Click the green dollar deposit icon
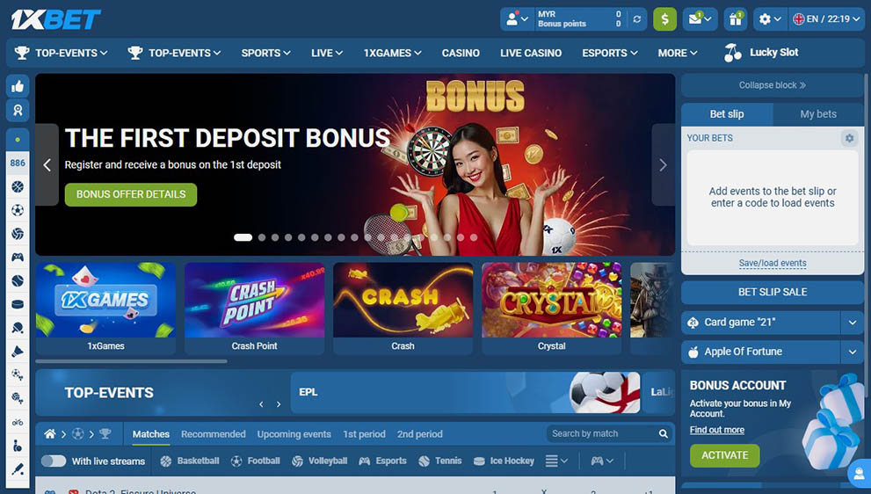 click(664, 19)
